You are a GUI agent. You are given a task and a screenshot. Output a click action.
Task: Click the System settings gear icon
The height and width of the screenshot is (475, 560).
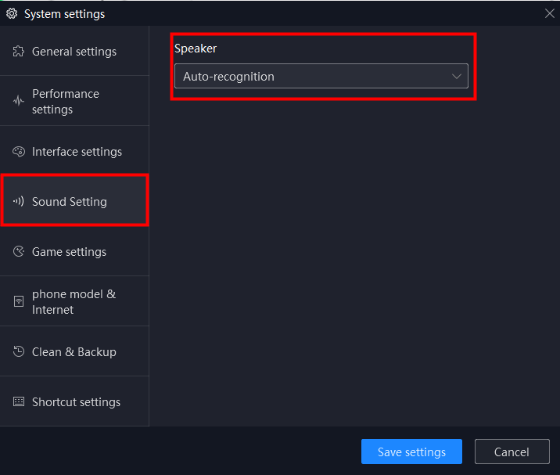pyautogui.click(x=12, y=13)
